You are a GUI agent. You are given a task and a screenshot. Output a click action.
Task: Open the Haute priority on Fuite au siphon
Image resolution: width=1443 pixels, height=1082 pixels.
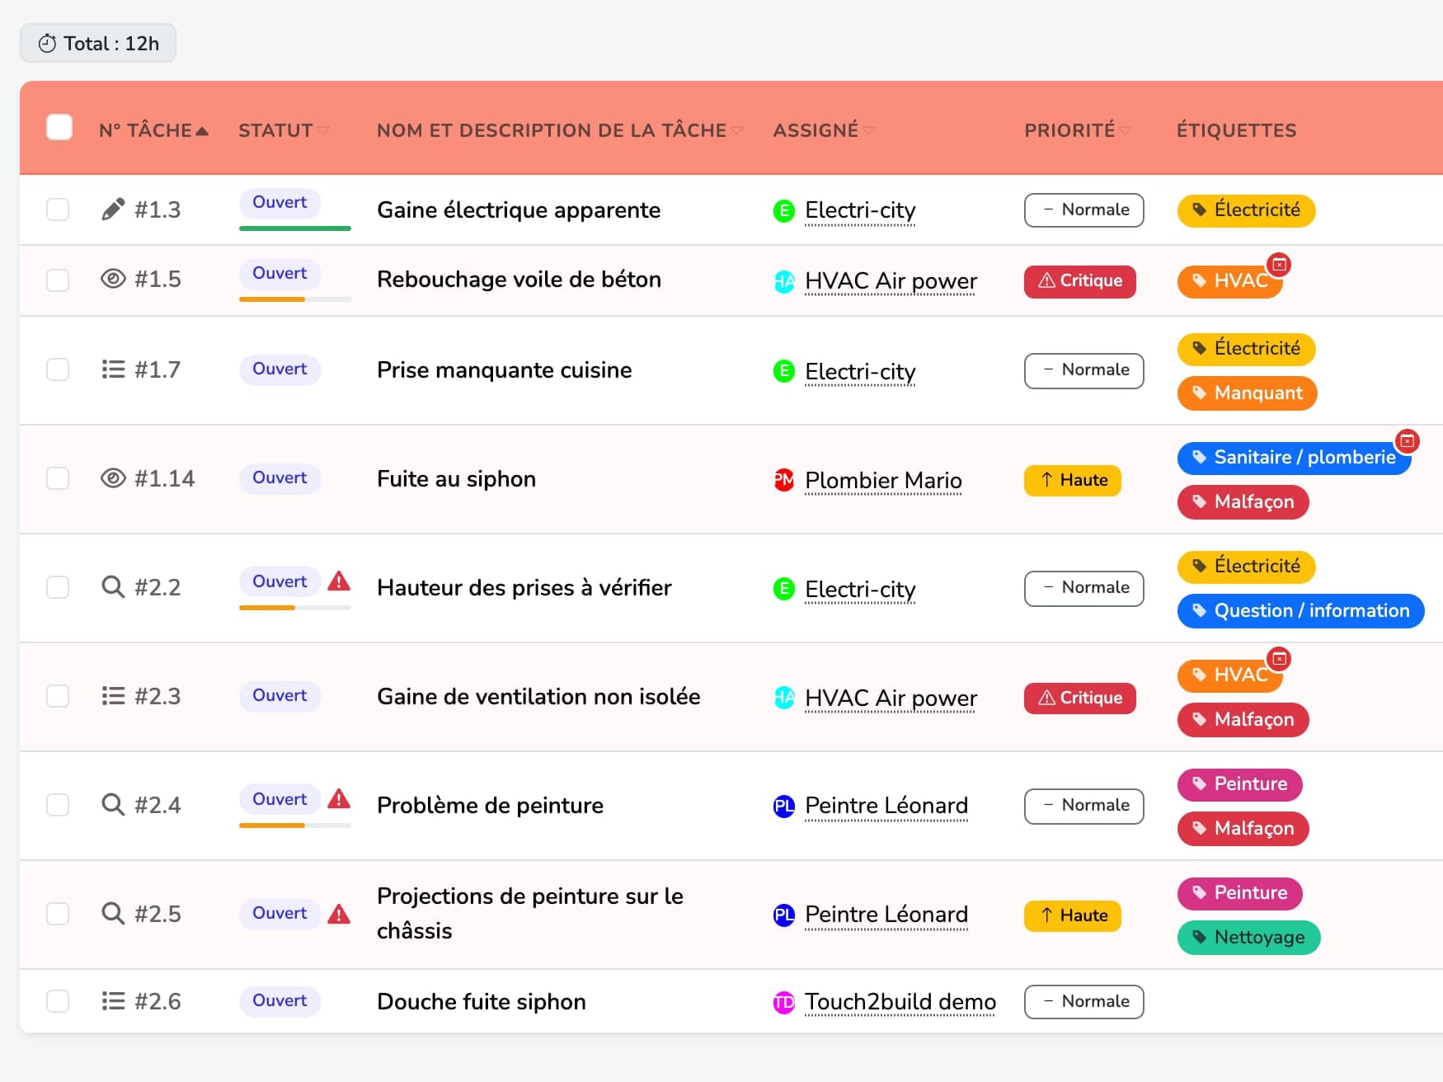coord(1073,481)
